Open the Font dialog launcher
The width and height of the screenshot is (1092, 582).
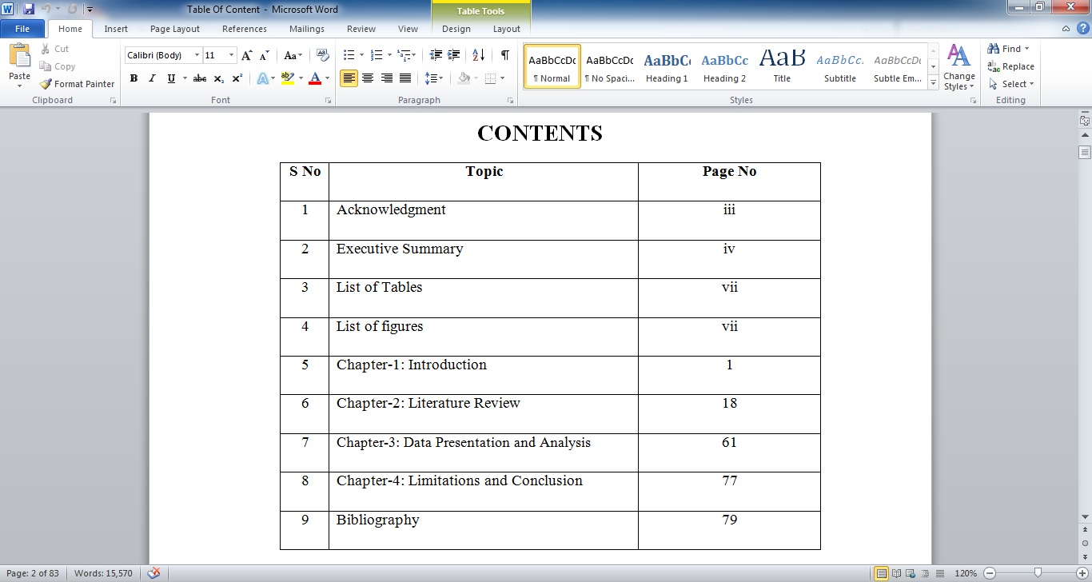pos(328,101)
